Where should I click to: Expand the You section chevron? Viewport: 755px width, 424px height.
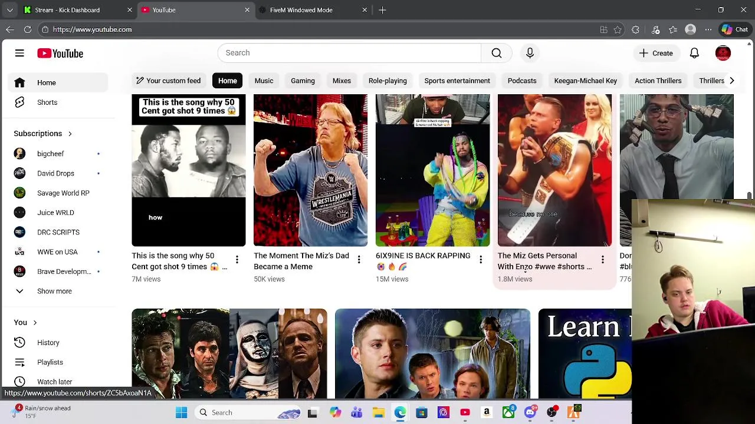(35, 323)
